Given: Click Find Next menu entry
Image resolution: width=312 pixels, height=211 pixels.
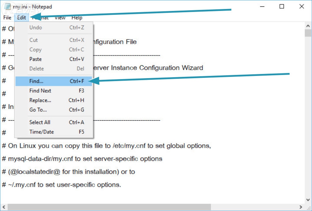Looking at the screenshot, I should click(40, 91).
